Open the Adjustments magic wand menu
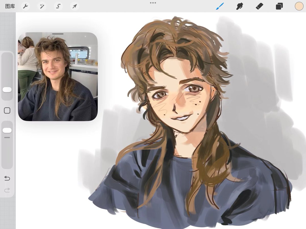The height and width of the screenshot is (229, 306). coord(42,6)
